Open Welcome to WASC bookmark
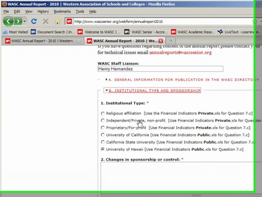Screen dimensions: 262x197 (x=99, y=32)
